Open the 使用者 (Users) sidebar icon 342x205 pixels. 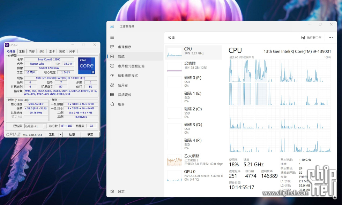(x=112, y=85)
